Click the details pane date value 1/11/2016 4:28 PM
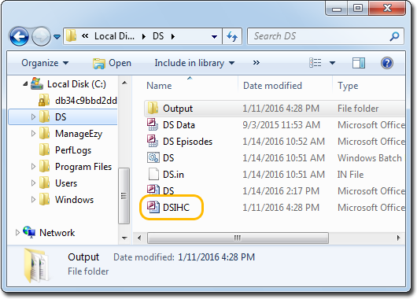 coord(216,257)
